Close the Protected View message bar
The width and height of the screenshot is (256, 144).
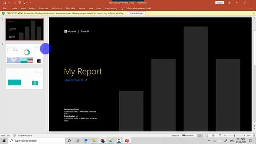(x=254, y=13)
